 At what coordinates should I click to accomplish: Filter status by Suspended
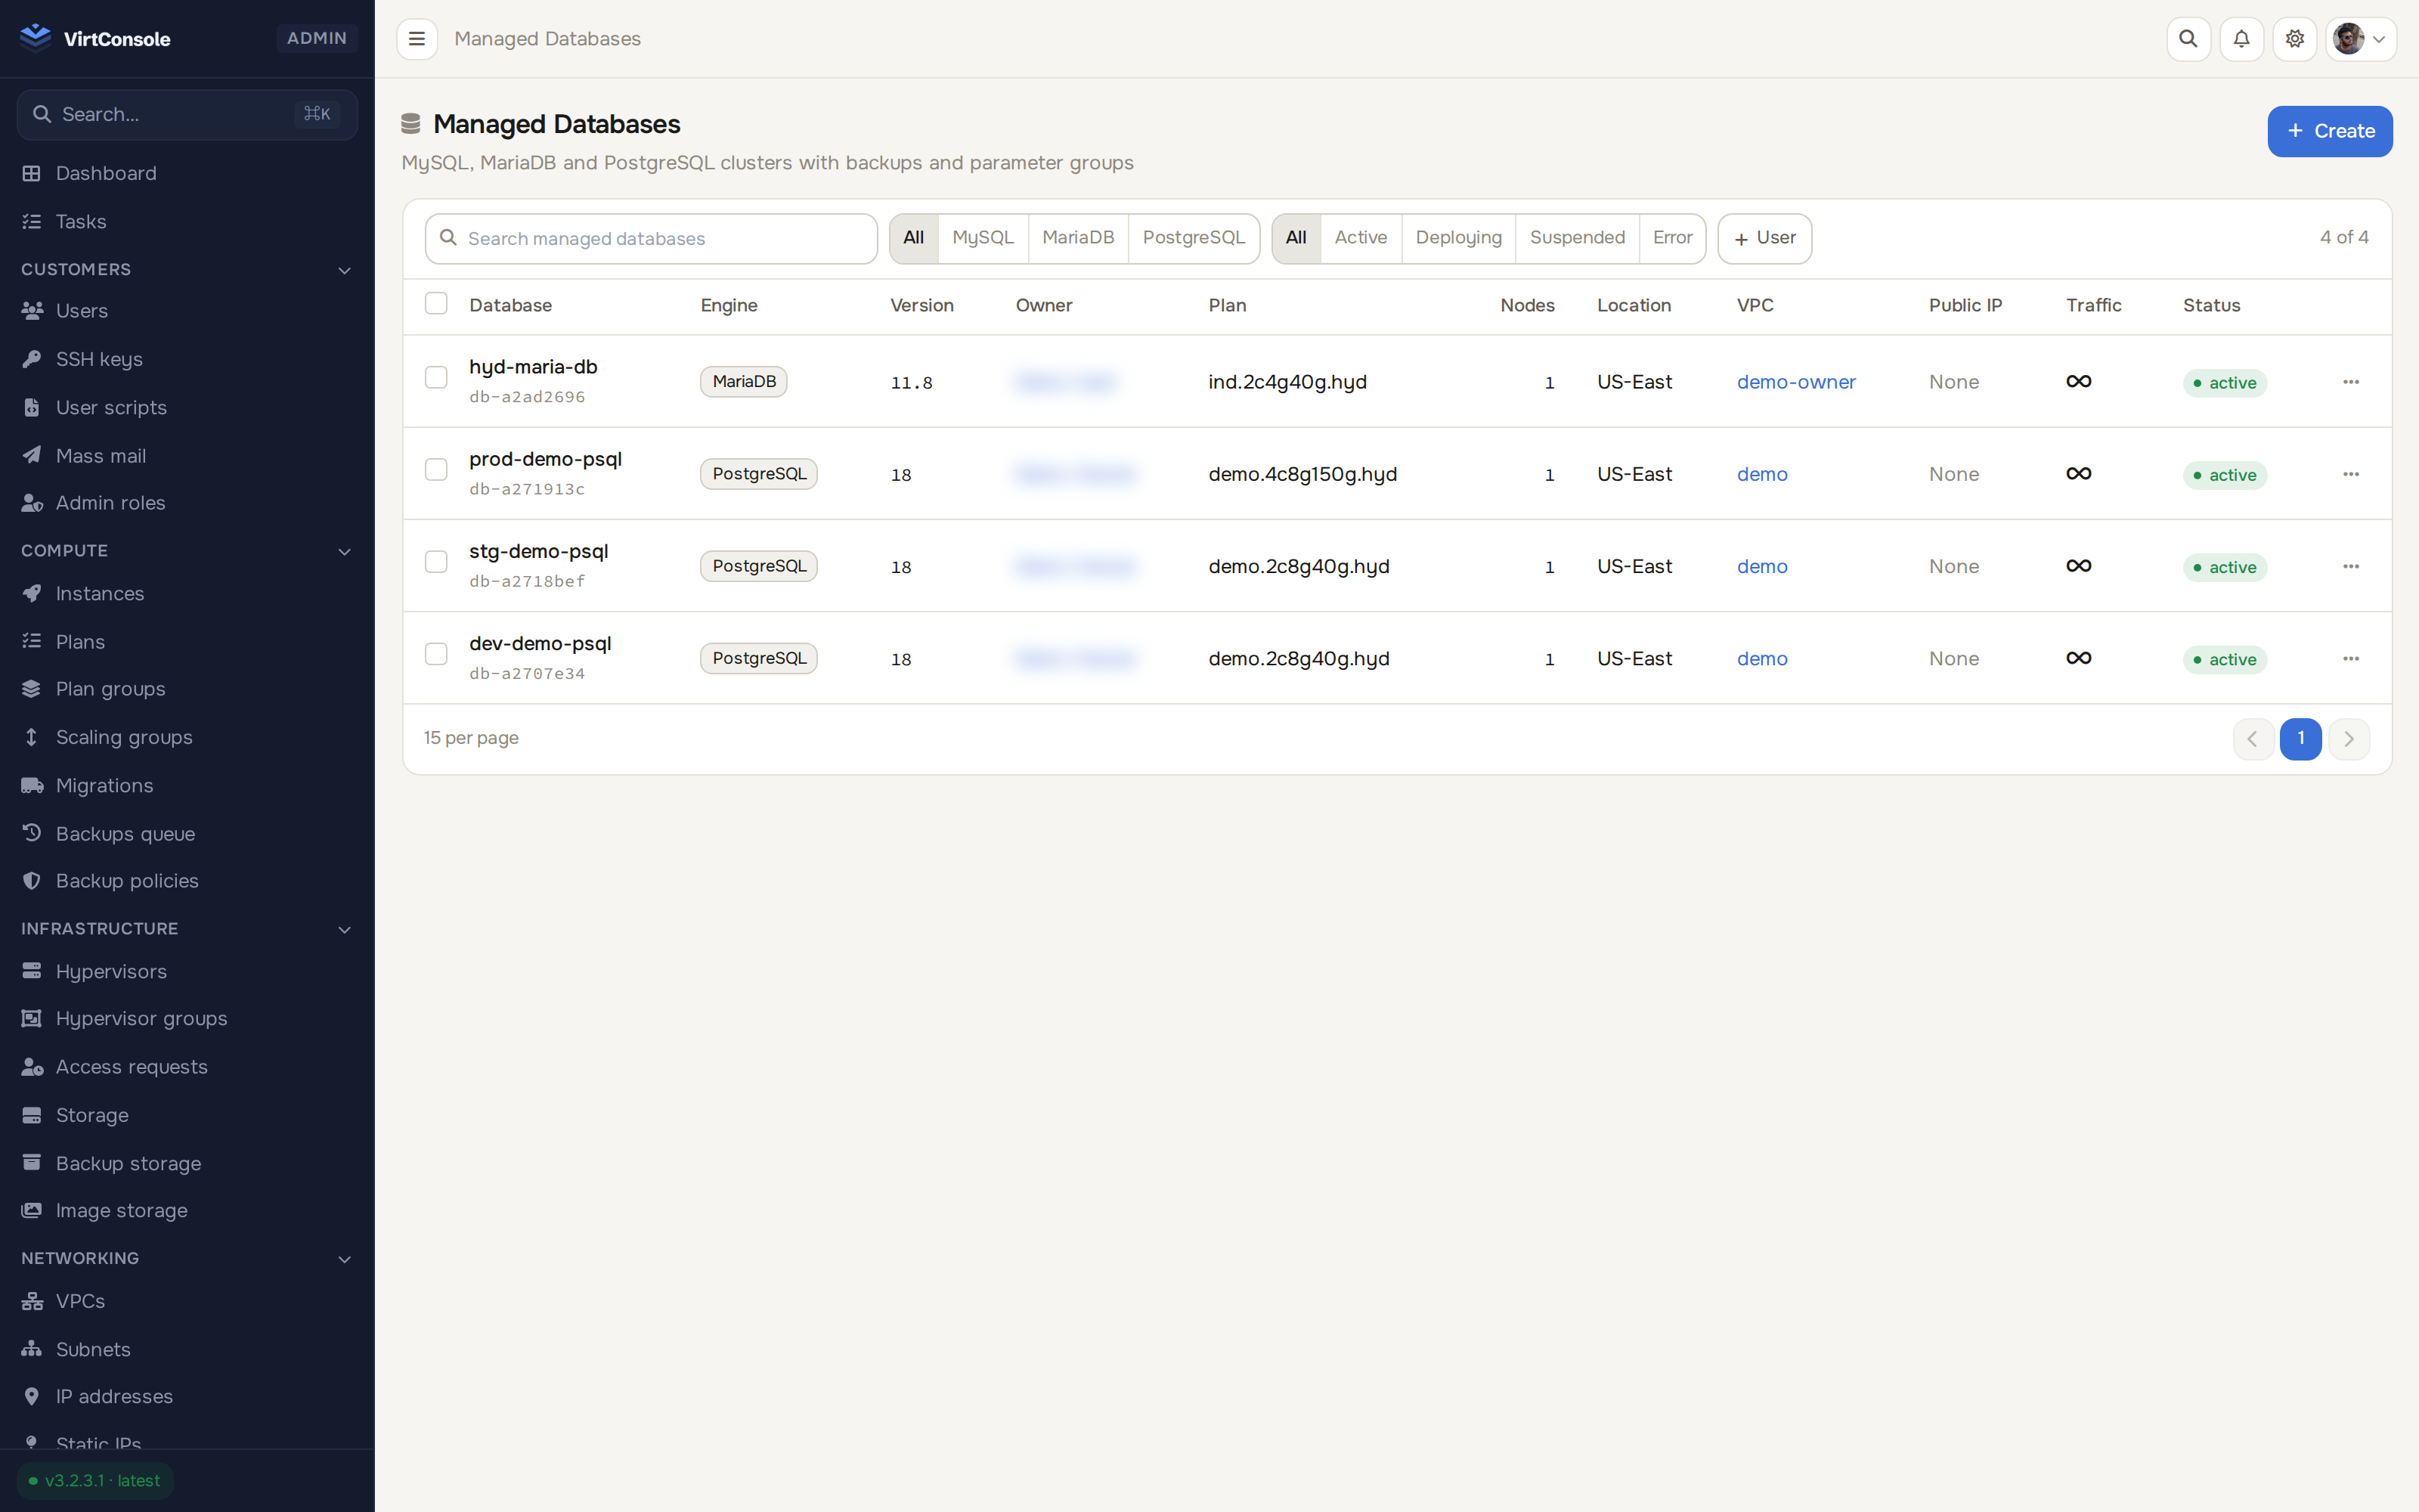click(x=1576, y=238)
